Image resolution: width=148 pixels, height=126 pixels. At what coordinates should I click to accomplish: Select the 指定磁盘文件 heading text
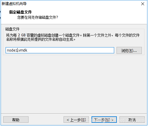click(20, 12)
